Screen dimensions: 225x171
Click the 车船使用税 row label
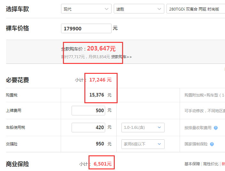coord(15,128)
